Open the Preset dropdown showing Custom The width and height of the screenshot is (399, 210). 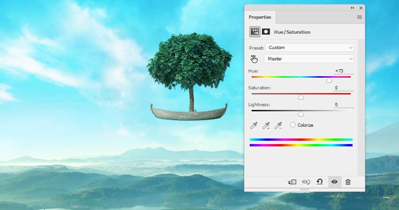(x=309, y=48)
